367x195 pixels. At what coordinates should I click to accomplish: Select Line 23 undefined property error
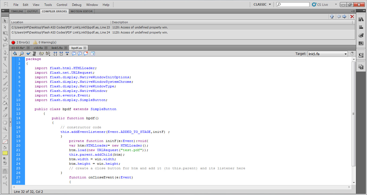pyautogui.click(x=182, y=27)
